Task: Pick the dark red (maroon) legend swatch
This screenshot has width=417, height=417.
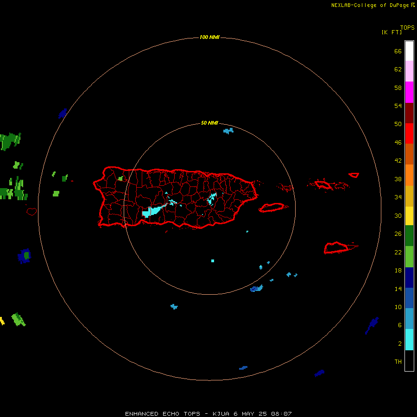Action: click(409, 113)
